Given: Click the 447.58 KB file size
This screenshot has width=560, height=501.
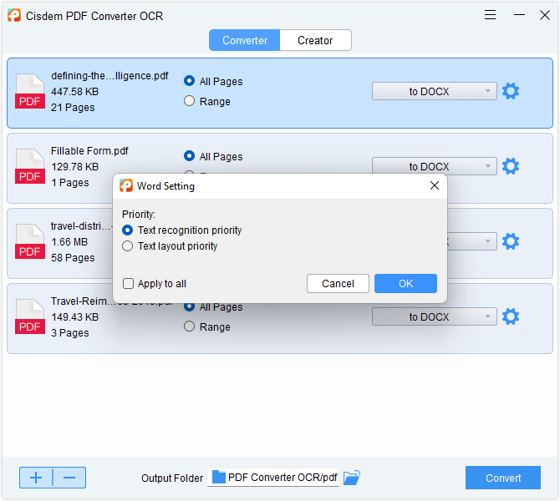Looking at the screenshot, I should tap(74, 92).
